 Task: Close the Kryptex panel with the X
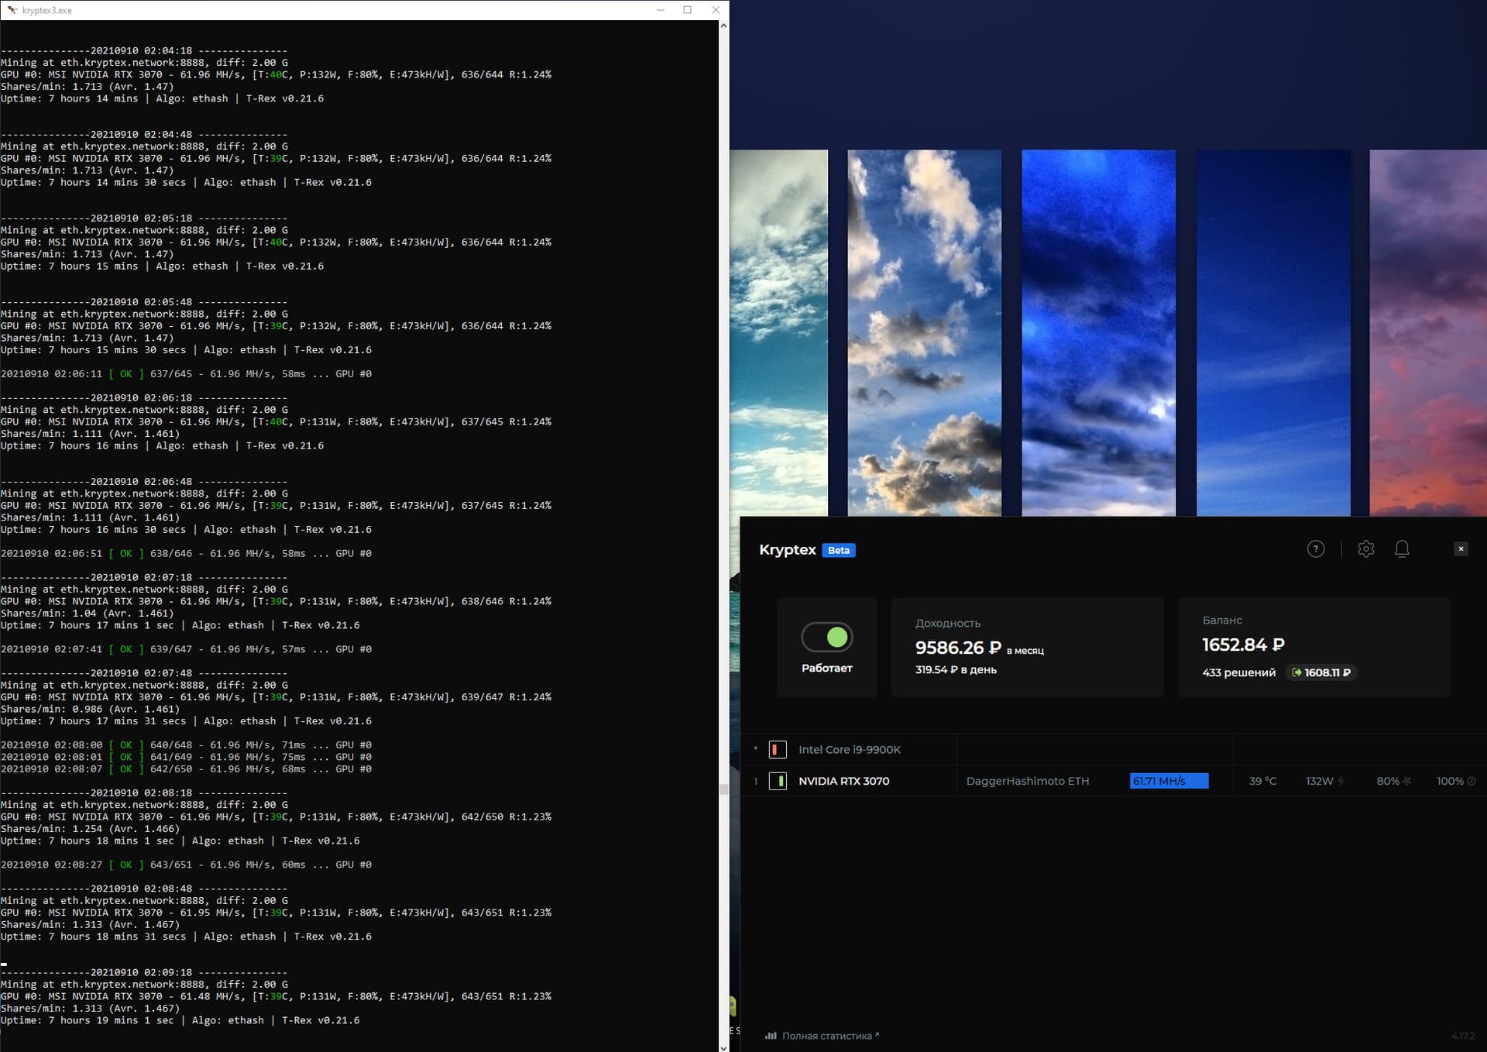(1461, 548)
